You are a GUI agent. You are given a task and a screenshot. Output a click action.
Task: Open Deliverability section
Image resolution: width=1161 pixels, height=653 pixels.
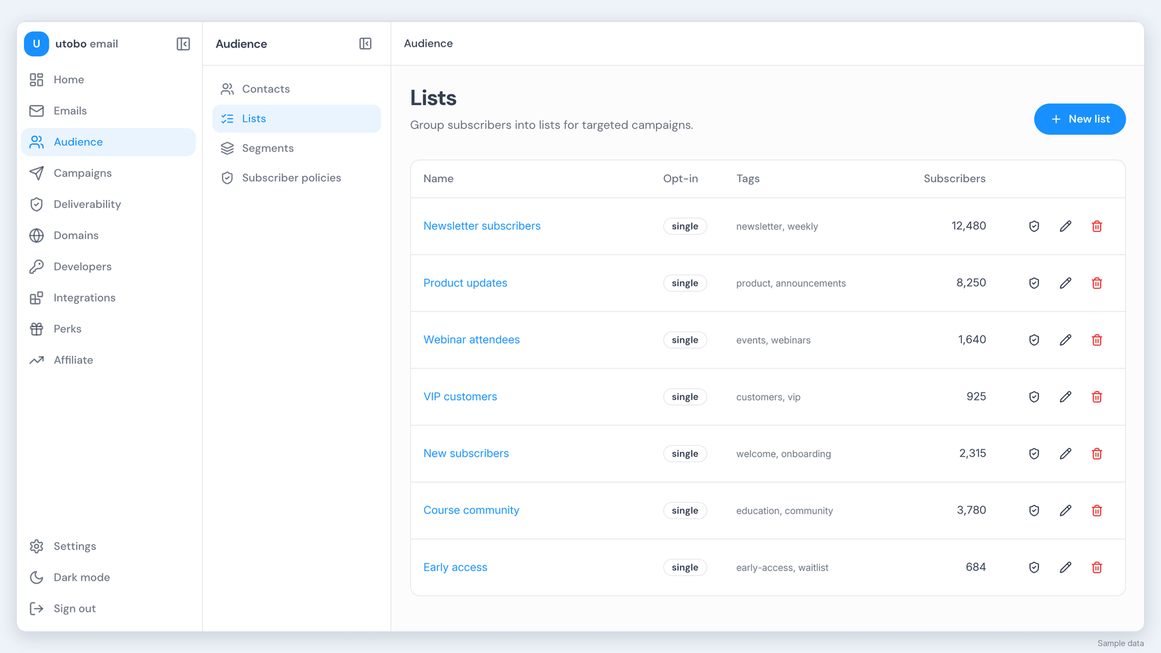pyautogui.click(x=108, y=204)
